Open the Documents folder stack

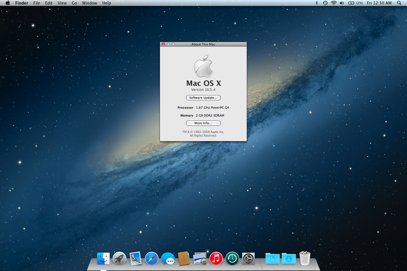point(272,259)
